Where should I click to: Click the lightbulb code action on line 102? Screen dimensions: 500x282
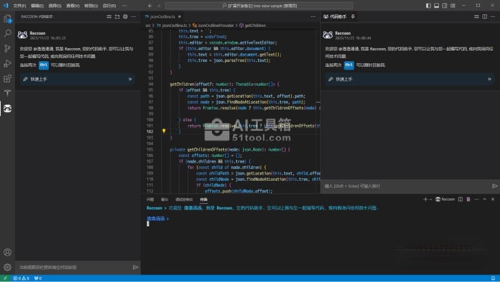click(164, 131)
